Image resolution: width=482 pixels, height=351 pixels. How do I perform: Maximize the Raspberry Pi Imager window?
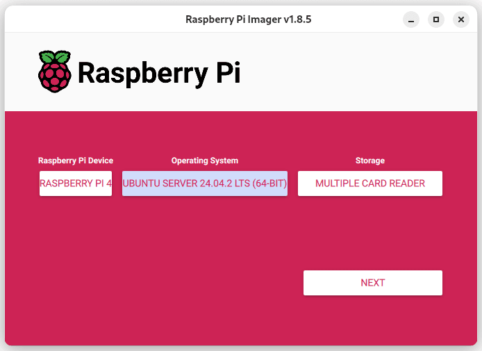coord(436,19)
